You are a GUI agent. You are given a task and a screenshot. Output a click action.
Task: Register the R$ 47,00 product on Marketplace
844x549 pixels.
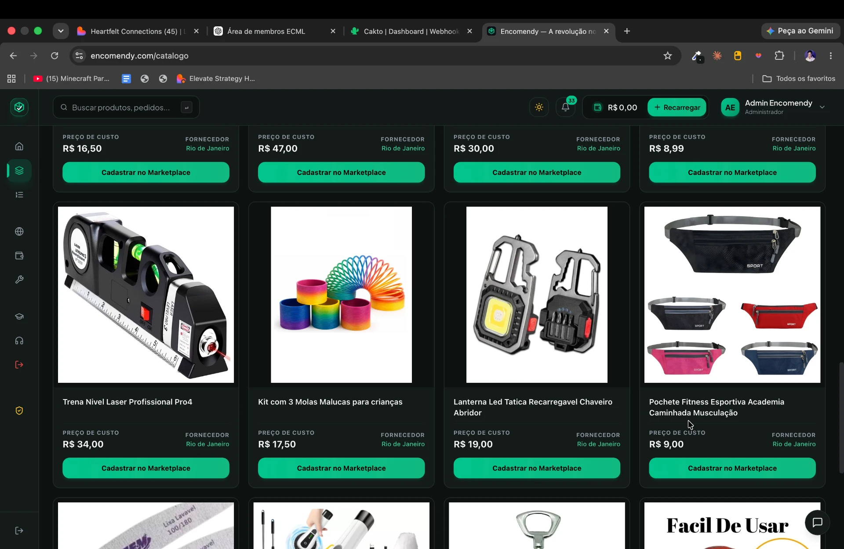(x=341, y=172)
